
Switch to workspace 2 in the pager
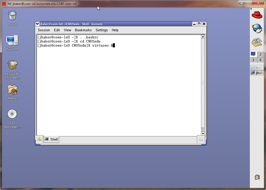(260, 54)
